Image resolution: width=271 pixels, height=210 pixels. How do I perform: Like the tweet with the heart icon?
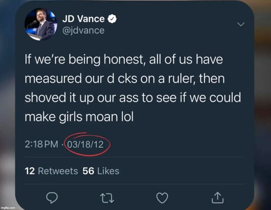point(162,198)
